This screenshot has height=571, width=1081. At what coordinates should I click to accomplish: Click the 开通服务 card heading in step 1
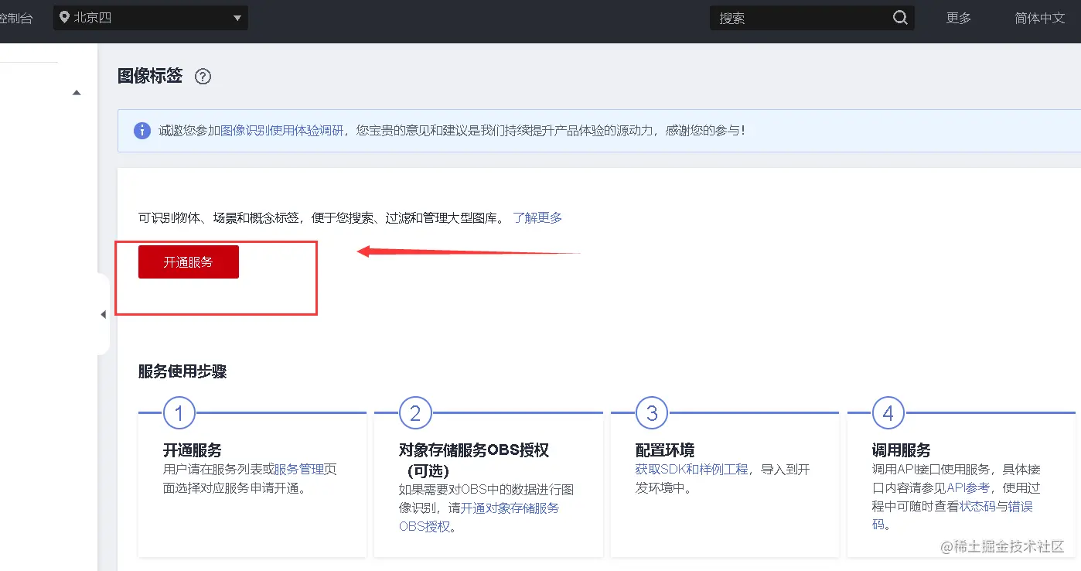pyautogui.click(x=193, y=450)
